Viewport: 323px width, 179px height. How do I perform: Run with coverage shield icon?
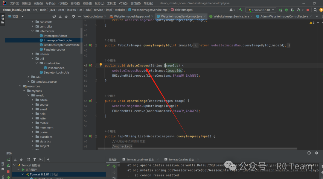pos(292,10)
